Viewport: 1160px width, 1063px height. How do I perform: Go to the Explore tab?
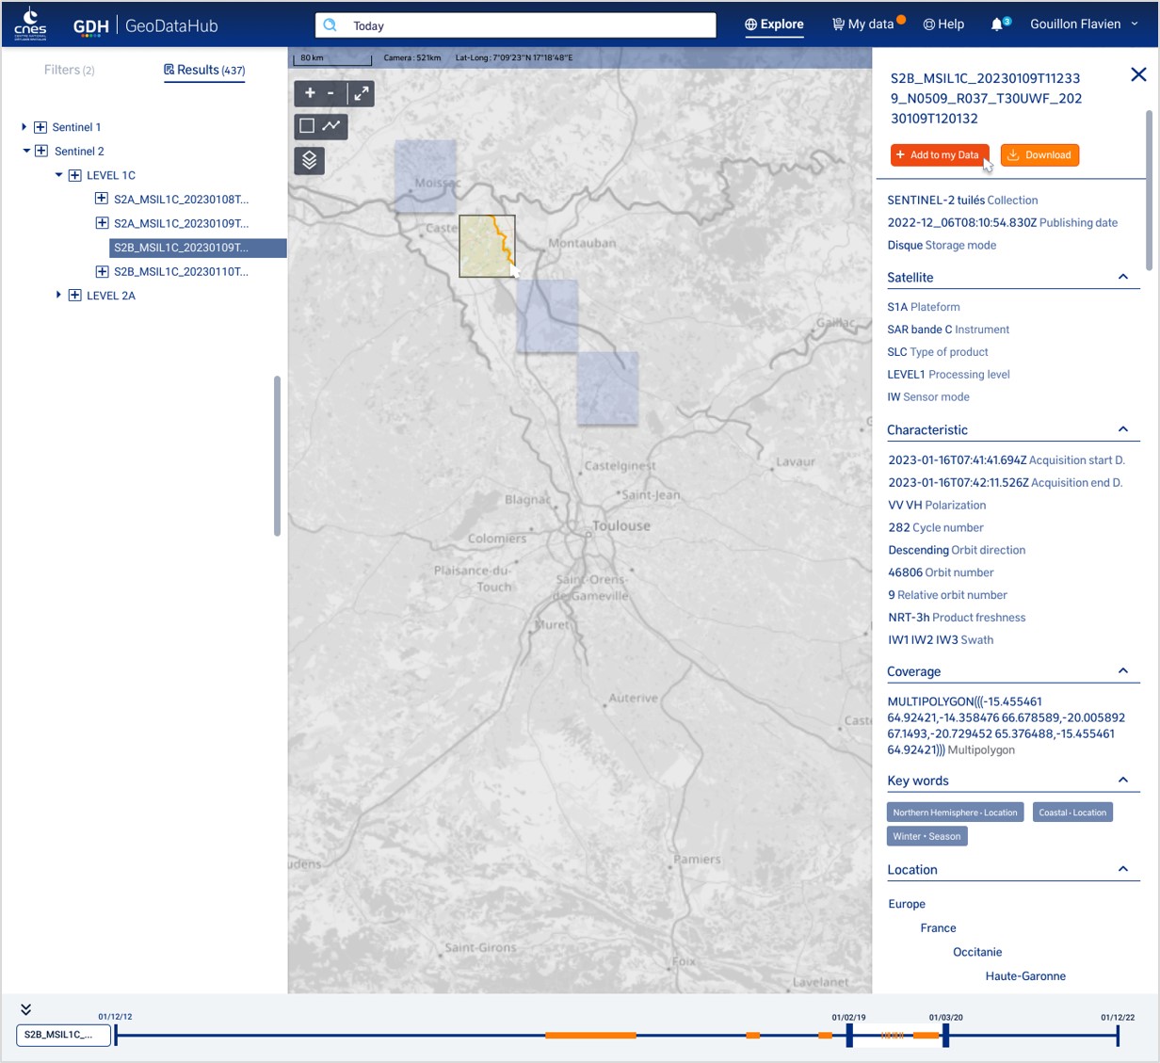(x=774, y=24)
